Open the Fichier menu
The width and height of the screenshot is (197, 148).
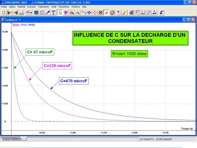tap(4, 7)
